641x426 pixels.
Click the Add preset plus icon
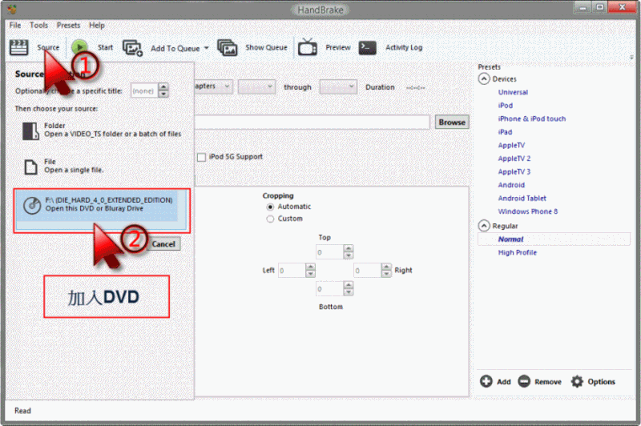(486, 381)
